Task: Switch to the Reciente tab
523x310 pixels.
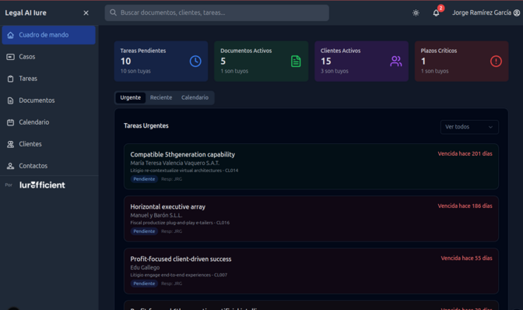Action: click(161, 97)
